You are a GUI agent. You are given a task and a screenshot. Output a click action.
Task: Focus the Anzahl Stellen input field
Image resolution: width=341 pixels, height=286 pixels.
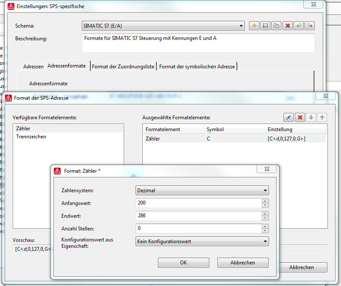pyautogui.click(x=199, y=228)
